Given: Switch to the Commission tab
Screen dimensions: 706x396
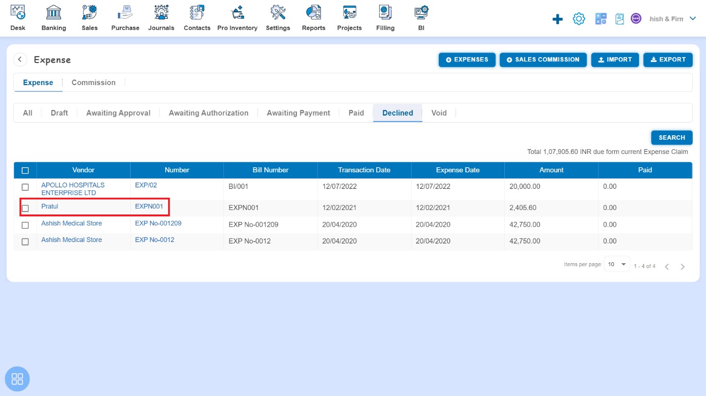Looking at the screenshot, I should (x=94, y=83).
